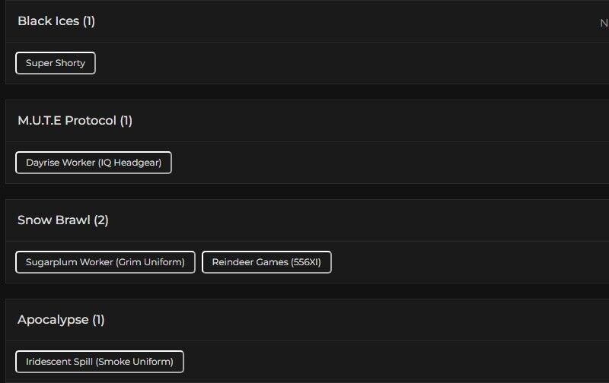The width and height of the screenshot is (609, 383).
Task: Click empty area right of Super Shorty tag
Action: [343, 63]
